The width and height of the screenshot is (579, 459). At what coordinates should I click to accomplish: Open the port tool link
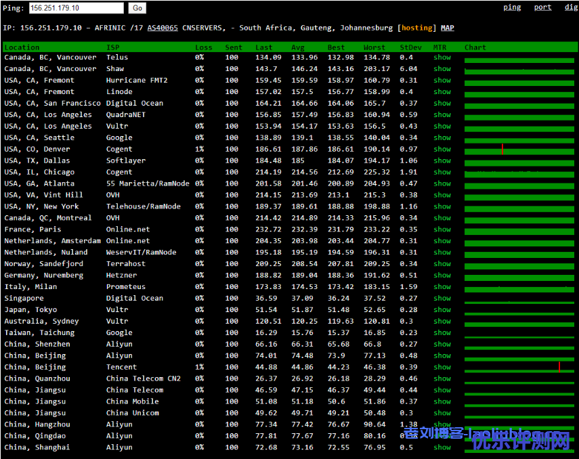pos(542,7)
